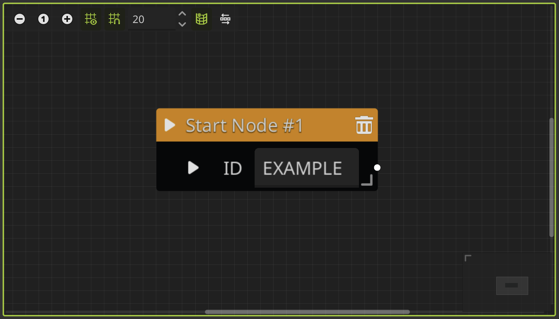
Task: Click the node resize handle corner
Action: (x=367, y=181)
